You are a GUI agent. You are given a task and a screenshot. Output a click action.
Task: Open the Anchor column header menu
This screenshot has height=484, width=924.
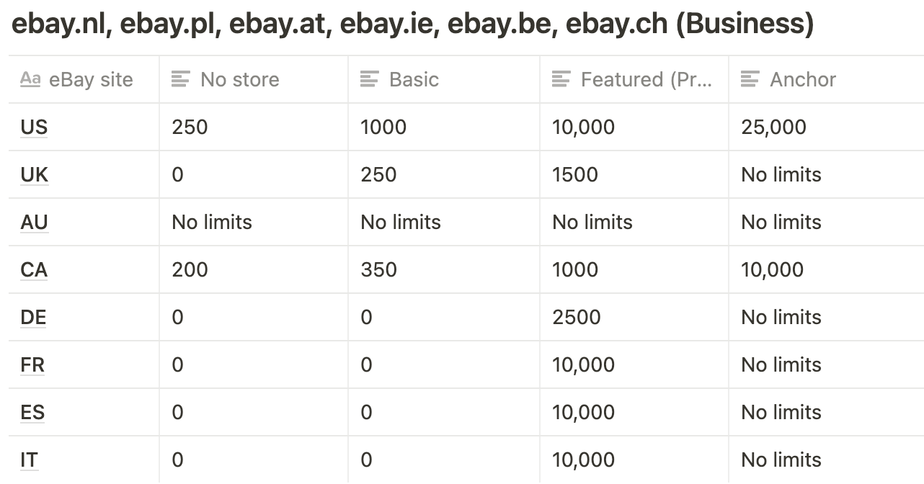826,79
